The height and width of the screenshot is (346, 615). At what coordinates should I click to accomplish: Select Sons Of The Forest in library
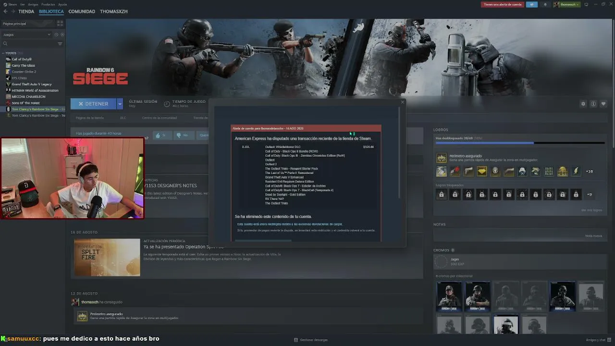click(x=25, y=103)
